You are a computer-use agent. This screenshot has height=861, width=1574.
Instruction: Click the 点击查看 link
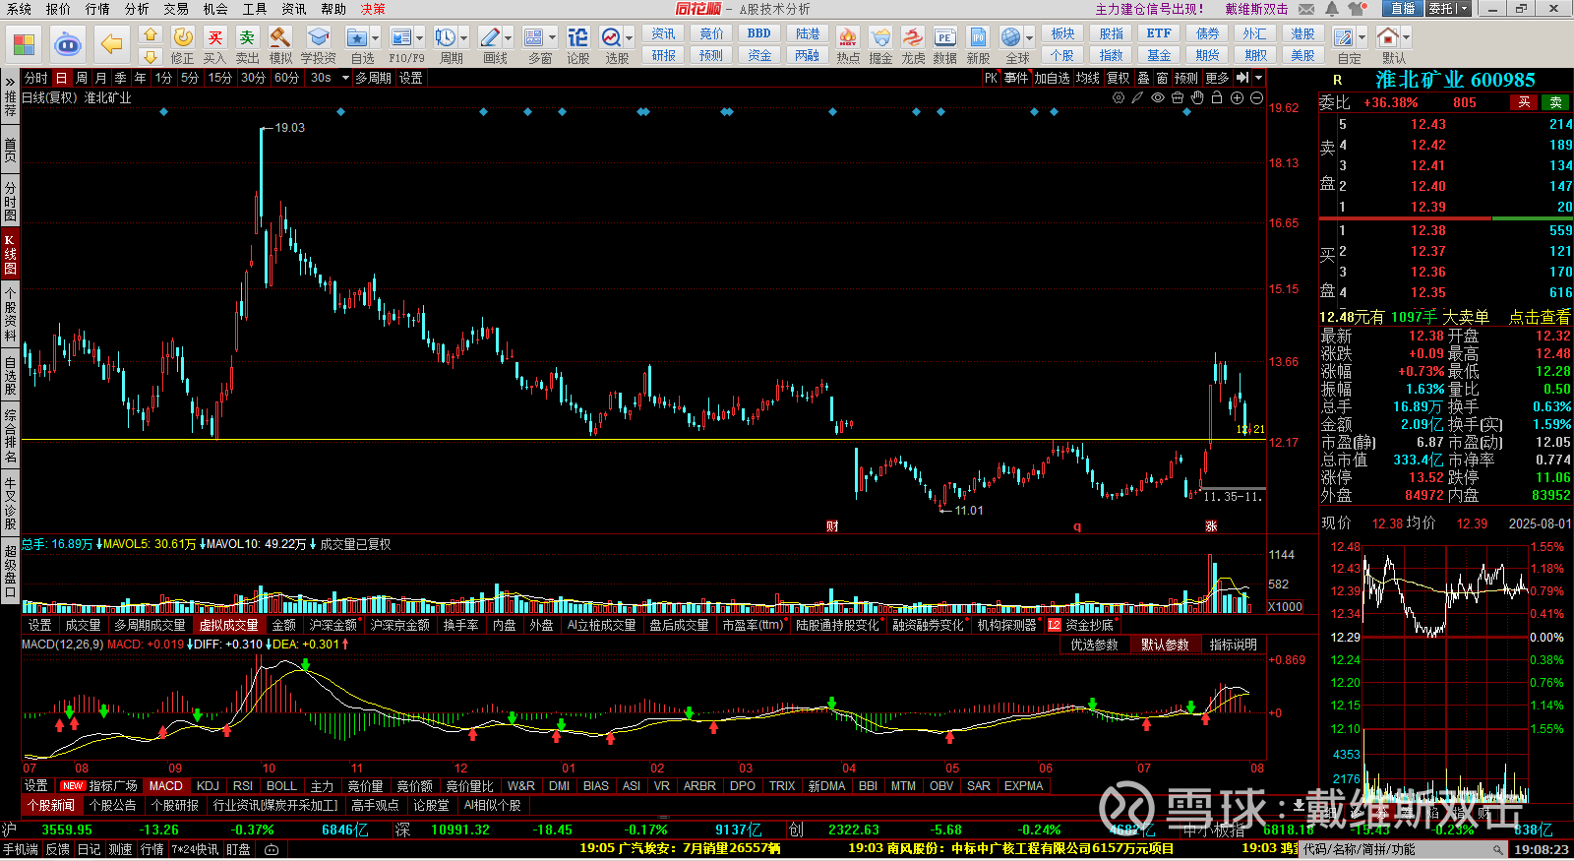coord(1540,317)
